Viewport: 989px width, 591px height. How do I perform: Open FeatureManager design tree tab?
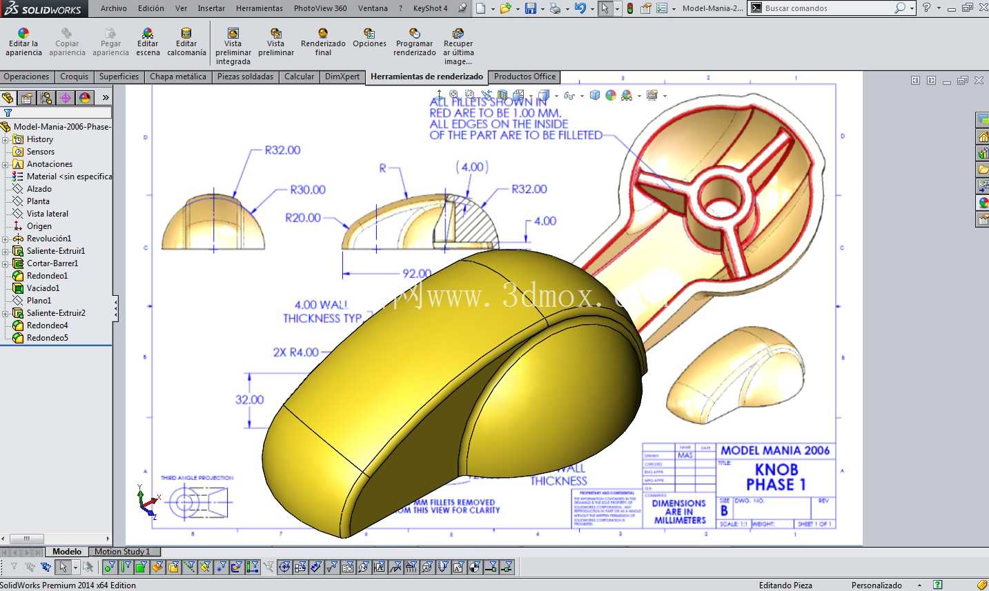tap(8, 98)
